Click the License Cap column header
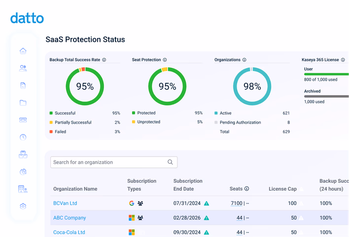Screen dimensions: 349x237 pos(282,189)
